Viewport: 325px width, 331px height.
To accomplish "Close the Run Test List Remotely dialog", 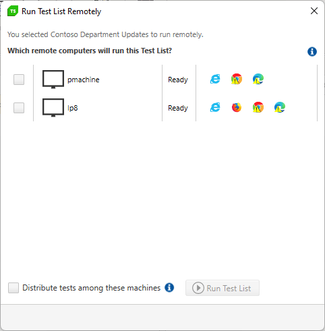I will 314,11.
